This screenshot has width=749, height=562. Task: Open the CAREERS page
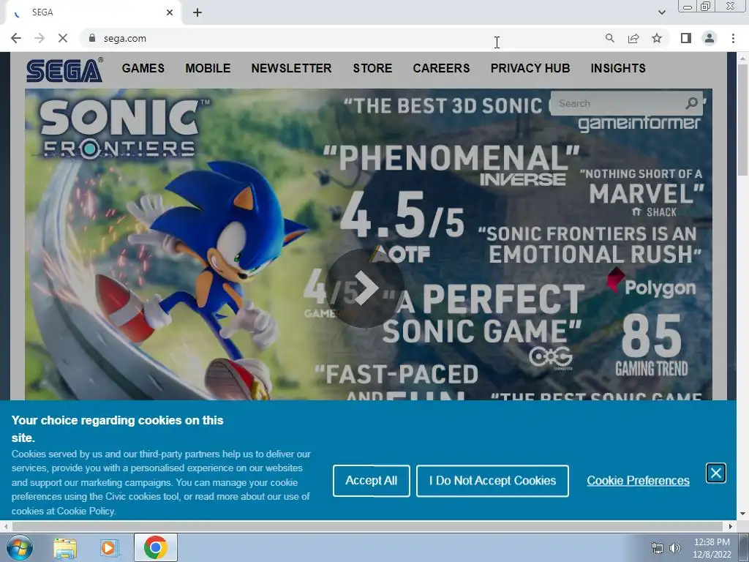[441, 68]
